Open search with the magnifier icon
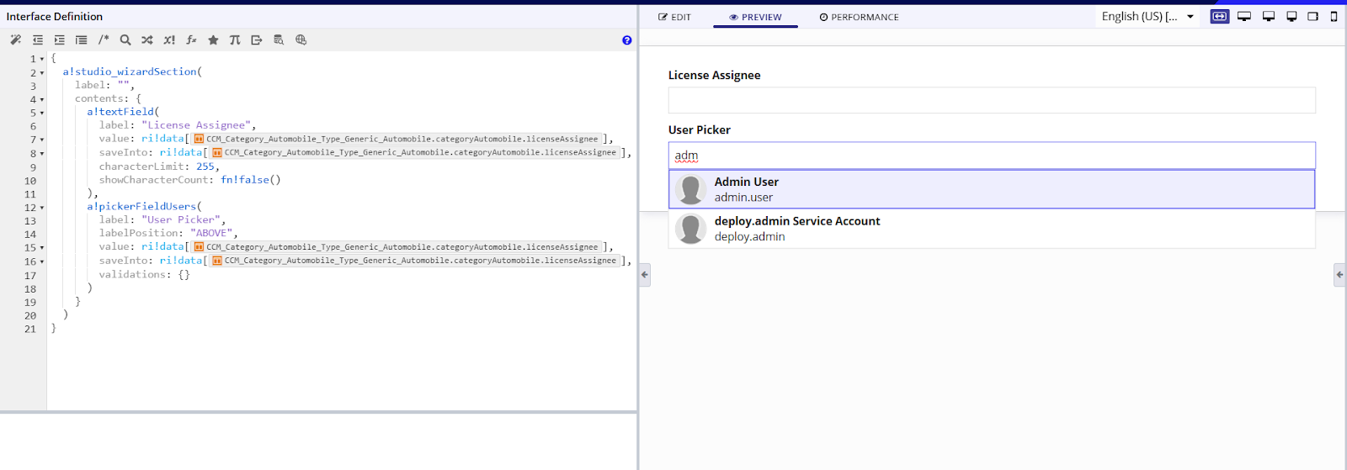The width and height of the screenshot is (1347, 470). tap(125, 40)
